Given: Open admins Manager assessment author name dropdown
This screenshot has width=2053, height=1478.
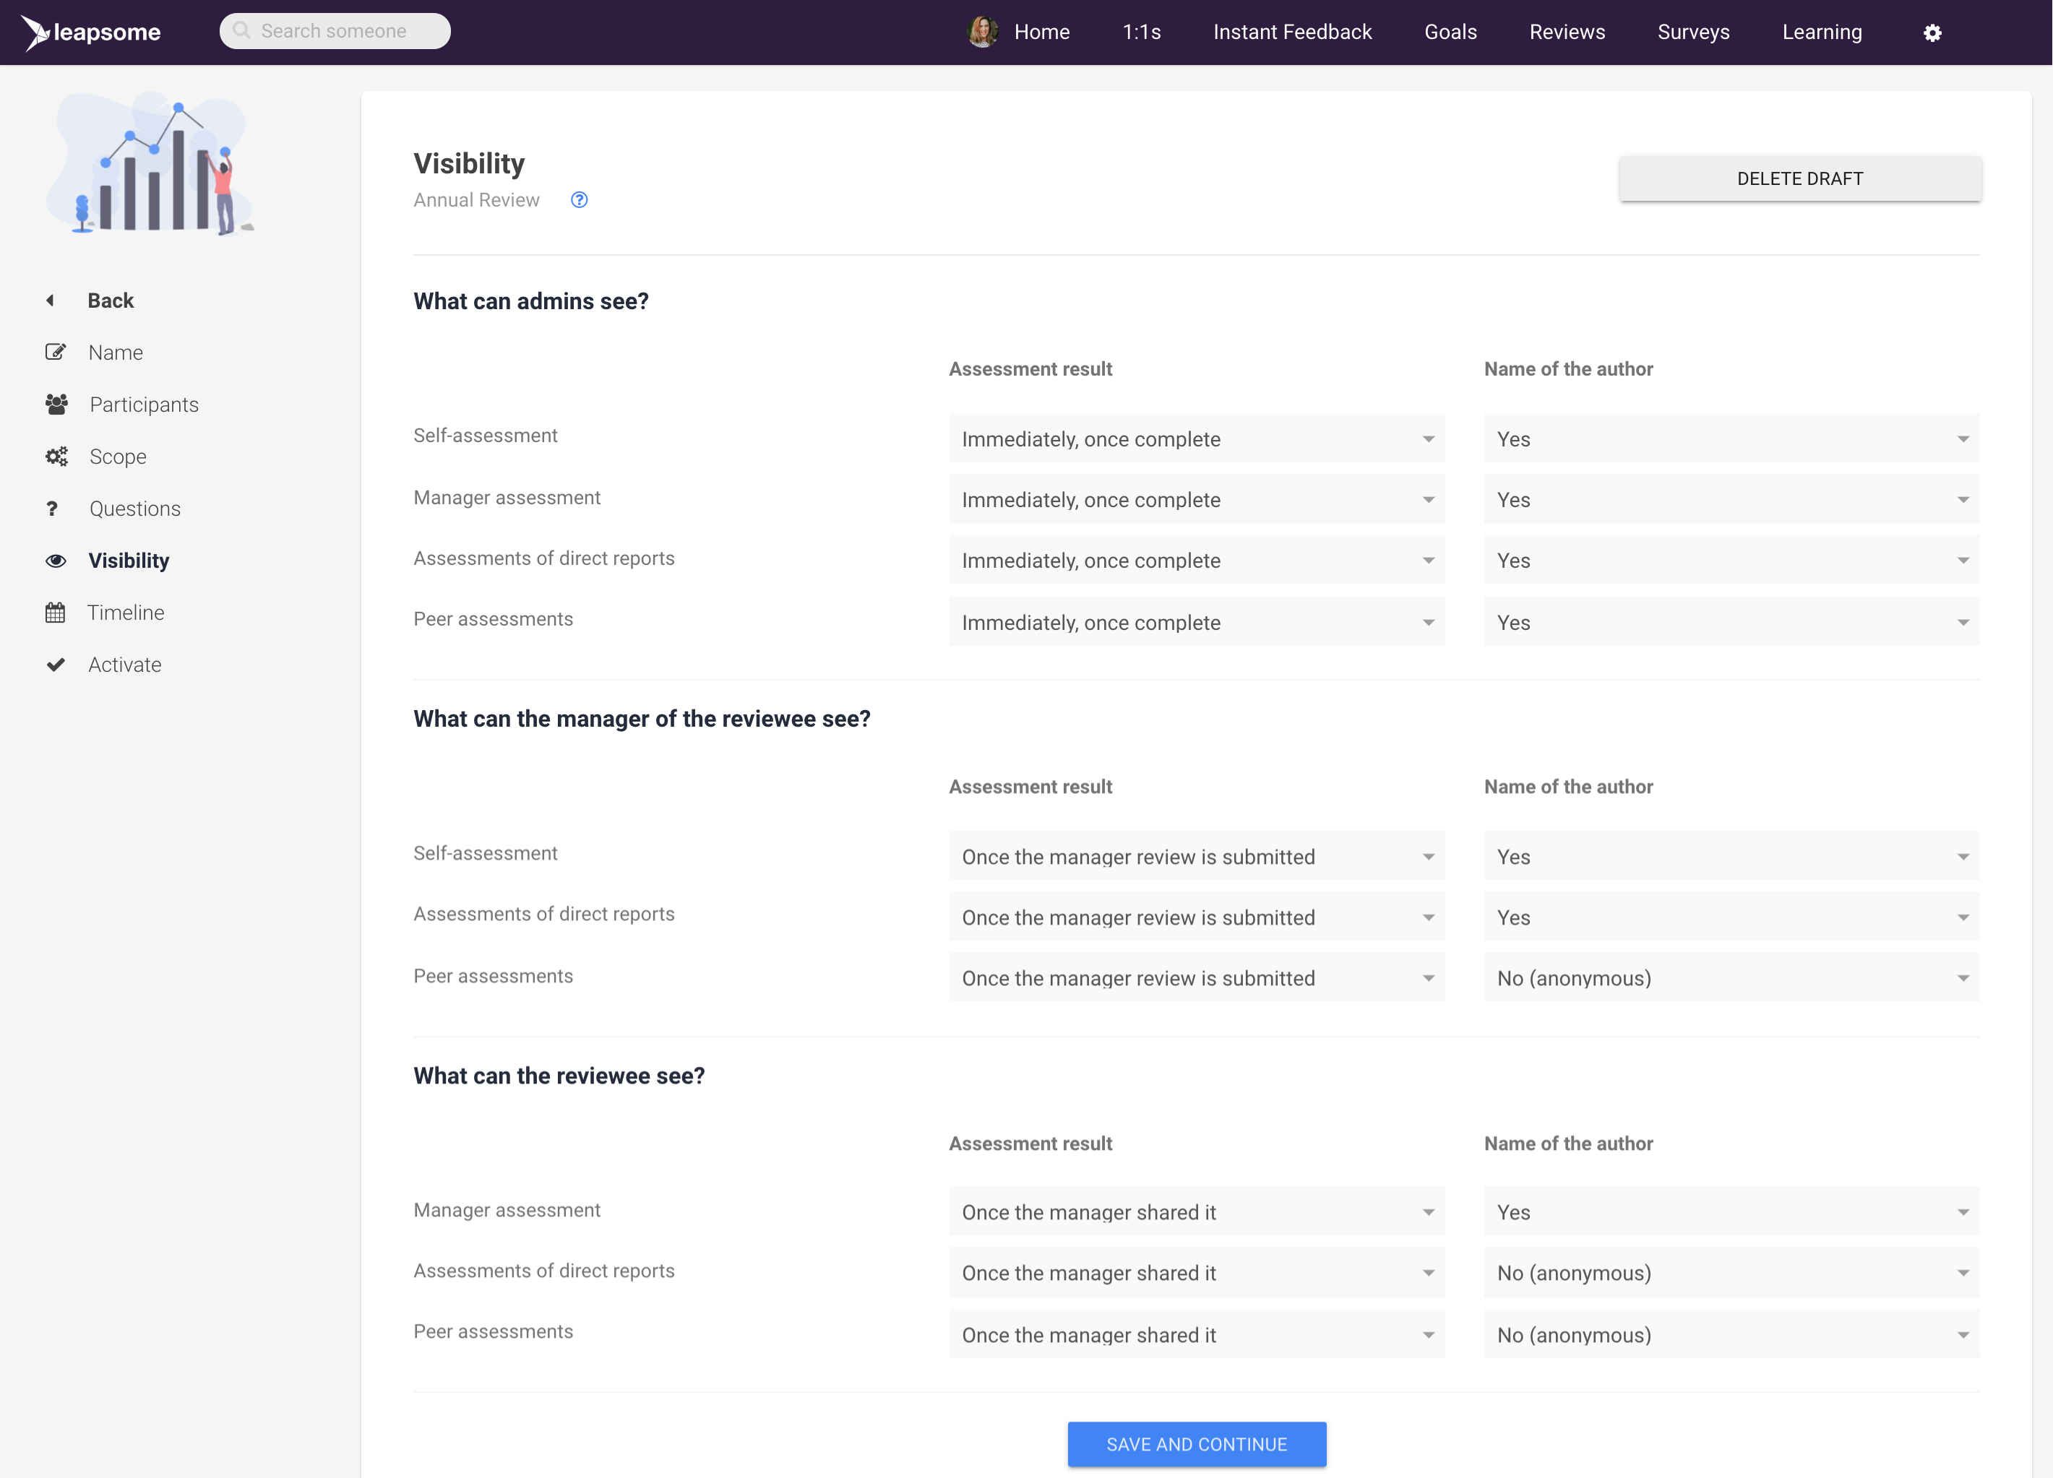Looking at the screenshot, I should tap(1731, 498).
